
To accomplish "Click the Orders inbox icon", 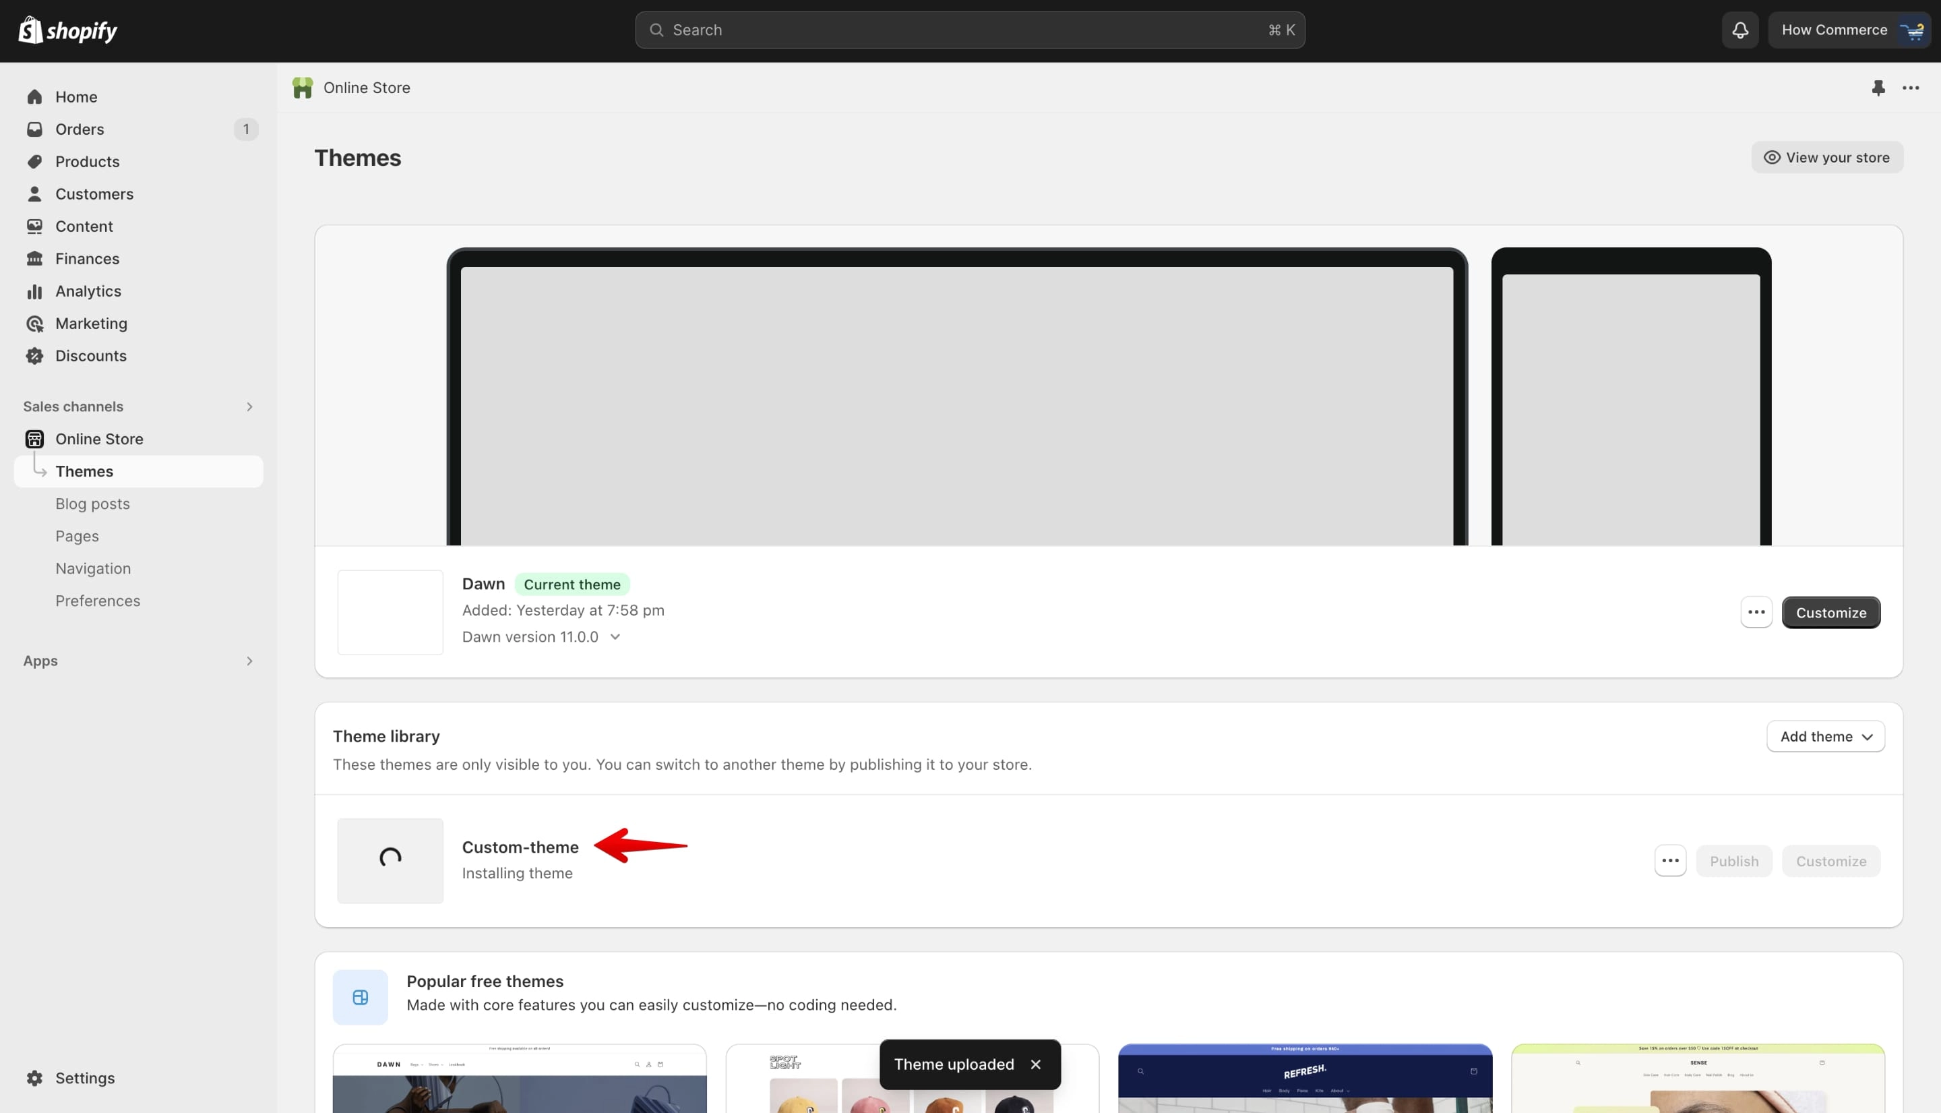I will [34, 129].
